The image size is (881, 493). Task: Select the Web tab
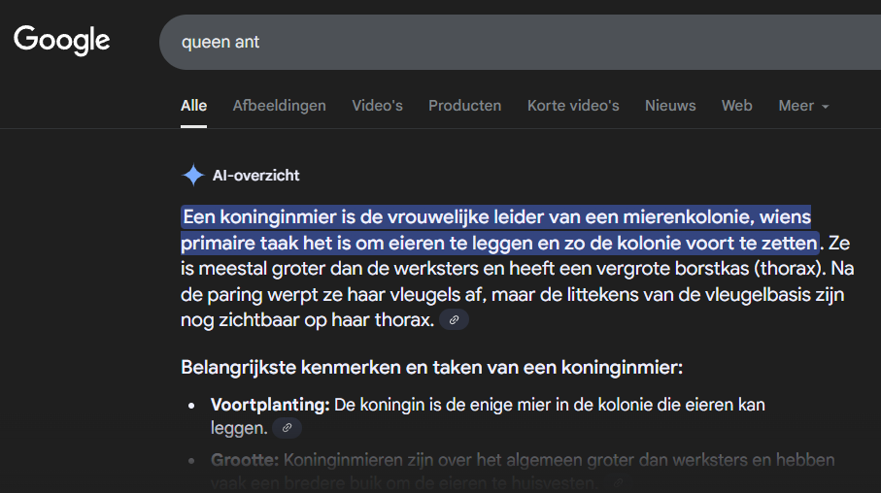point(736,106)
